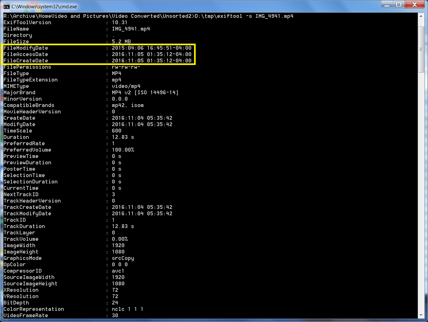Click the ColorRepresentation value nclc 1 1 1
Viewport: 428px width, 322px height.
[127, 309]
